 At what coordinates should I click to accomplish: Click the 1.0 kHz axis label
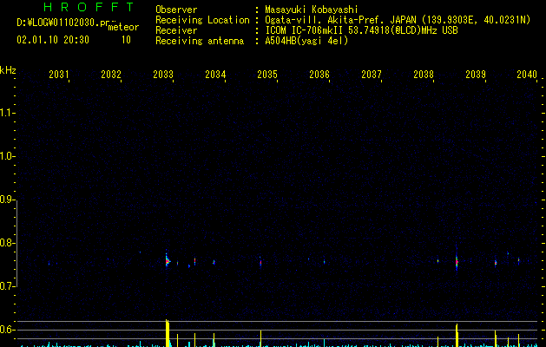(x=8, y=156)
